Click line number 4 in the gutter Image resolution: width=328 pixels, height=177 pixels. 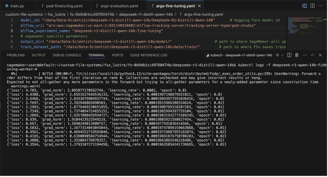coord(12,36)
